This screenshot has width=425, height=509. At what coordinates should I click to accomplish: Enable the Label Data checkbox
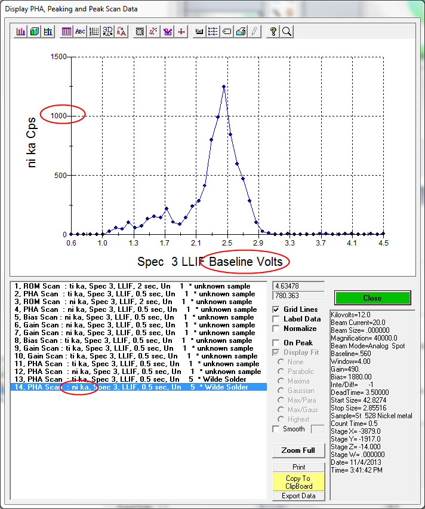tap(276, 319)
